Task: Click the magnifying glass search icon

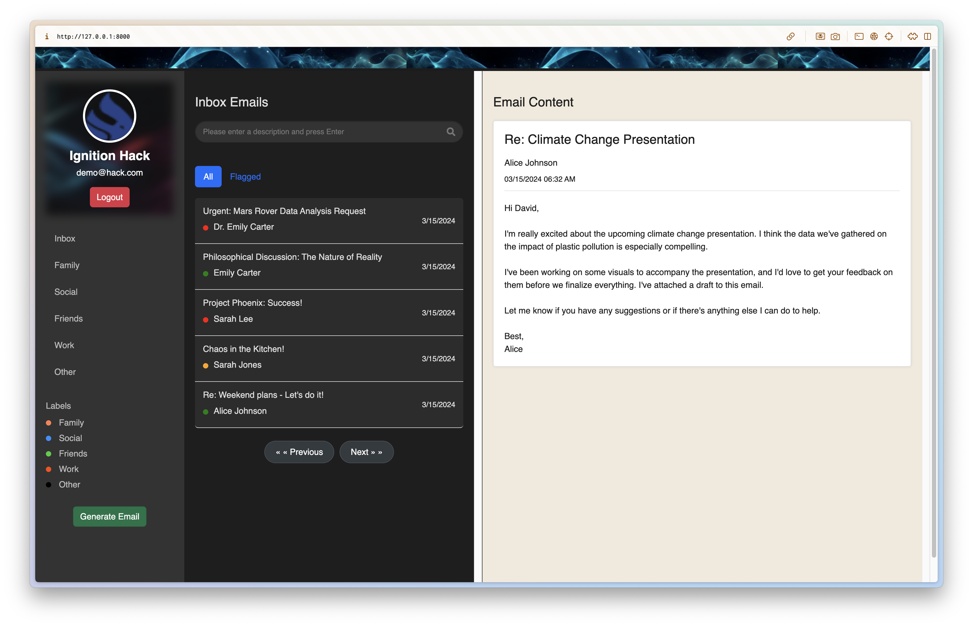Action: coord(450,132)
